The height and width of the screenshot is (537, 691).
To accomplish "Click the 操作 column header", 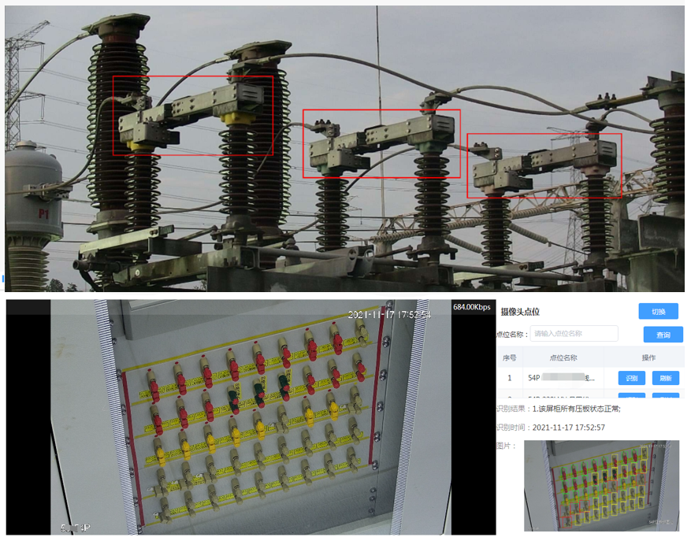I will (648, 357).
